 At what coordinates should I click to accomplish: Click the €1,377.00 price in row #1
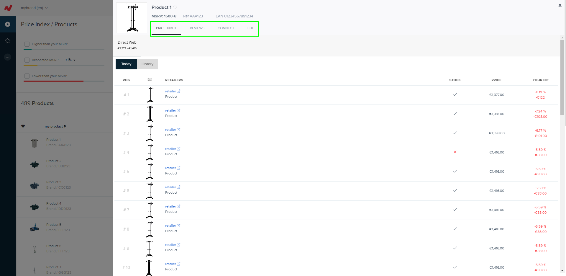[x=497, y=95]
